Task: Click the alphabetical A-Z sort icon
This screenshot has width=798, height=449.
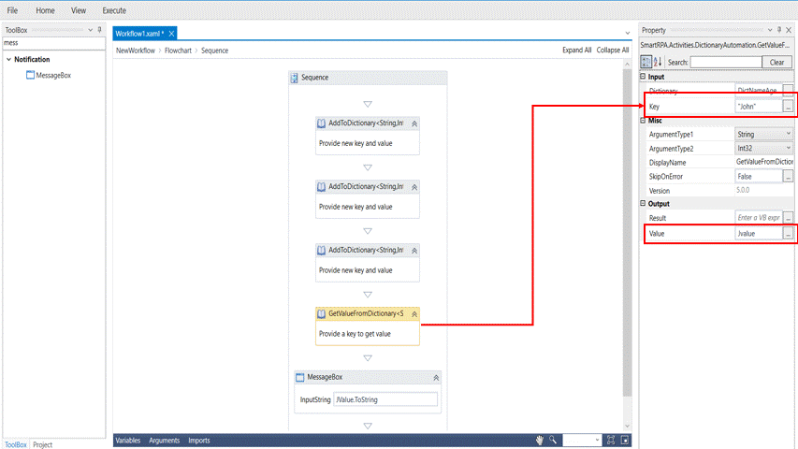Action: 657,62
